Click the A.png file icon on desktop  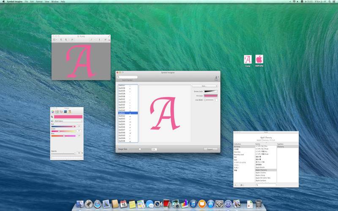[248, 60]
